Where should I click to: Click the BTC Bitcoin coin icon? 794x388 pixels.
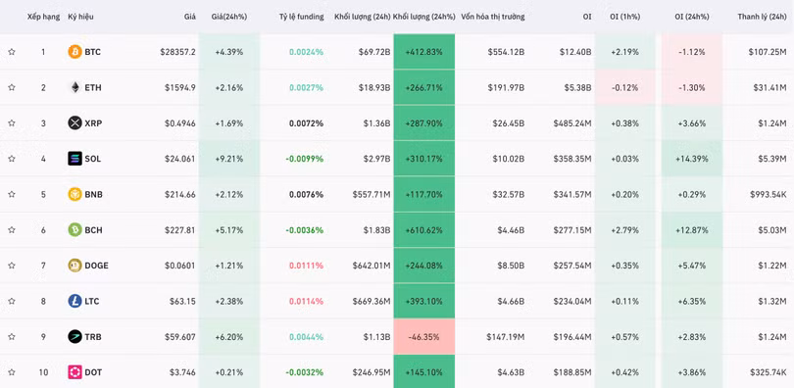[x=74, y=52]
